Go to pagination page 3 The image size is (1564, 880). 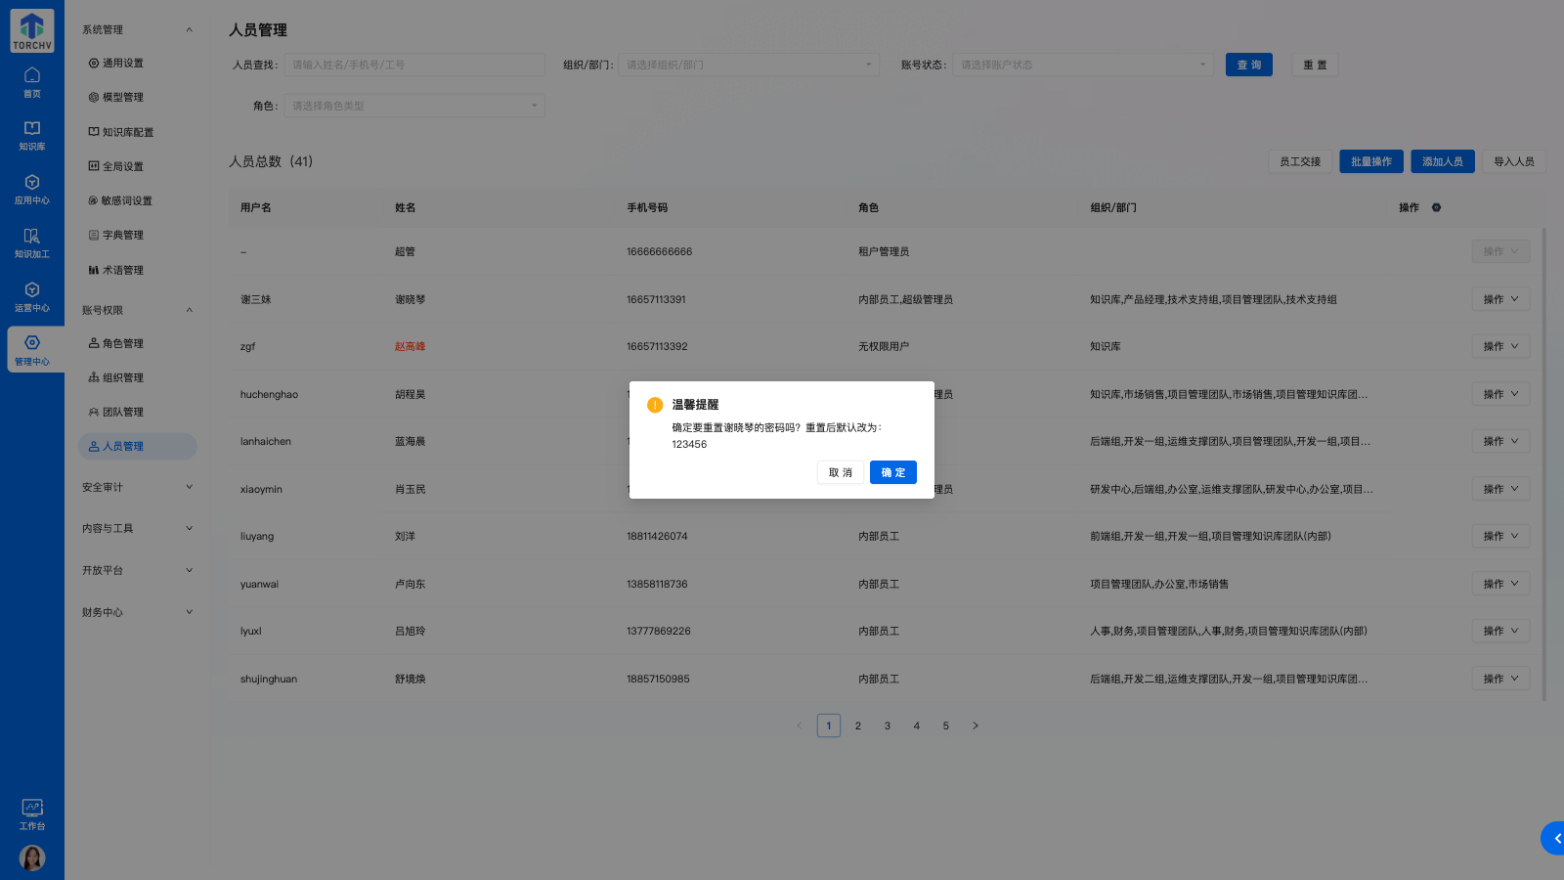[x=888, y=726]
